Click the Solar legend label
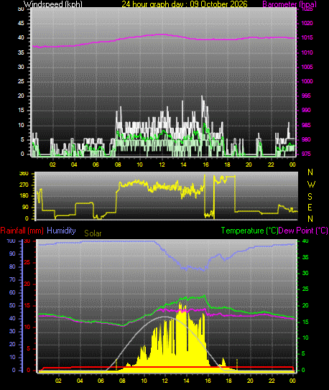The width and height of the screenshot is (329, 390). [93, 233]
